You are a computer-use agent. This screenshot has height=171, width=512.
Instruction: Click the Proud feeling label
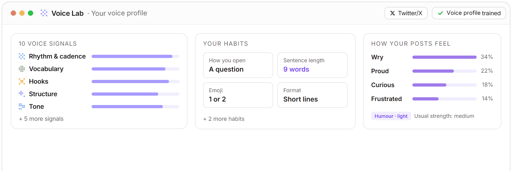[380, 71]
